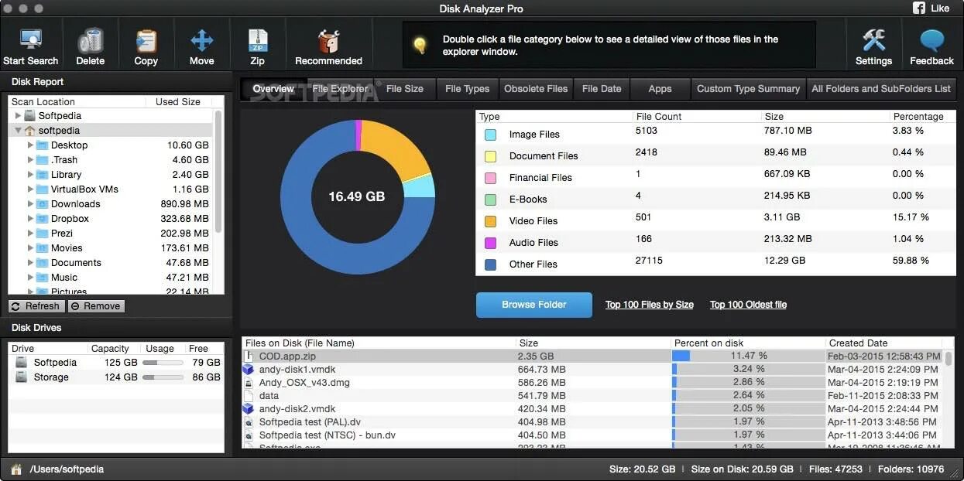
Task: Open the Custom Type Summary tab
Action: (748, 89)
